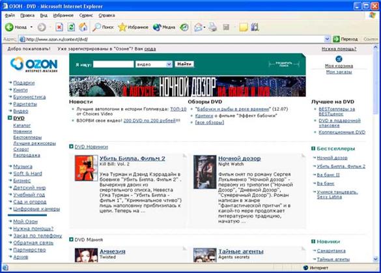Open the Заказ по телефону link
The image size is (381, 273).
pyautogui.click(x=37, y=236)
